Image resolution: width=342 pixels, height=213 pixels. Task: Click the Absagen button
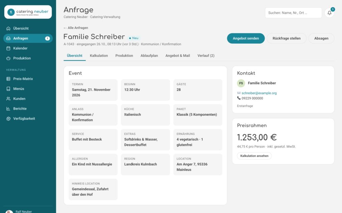(x=321, y=39)
